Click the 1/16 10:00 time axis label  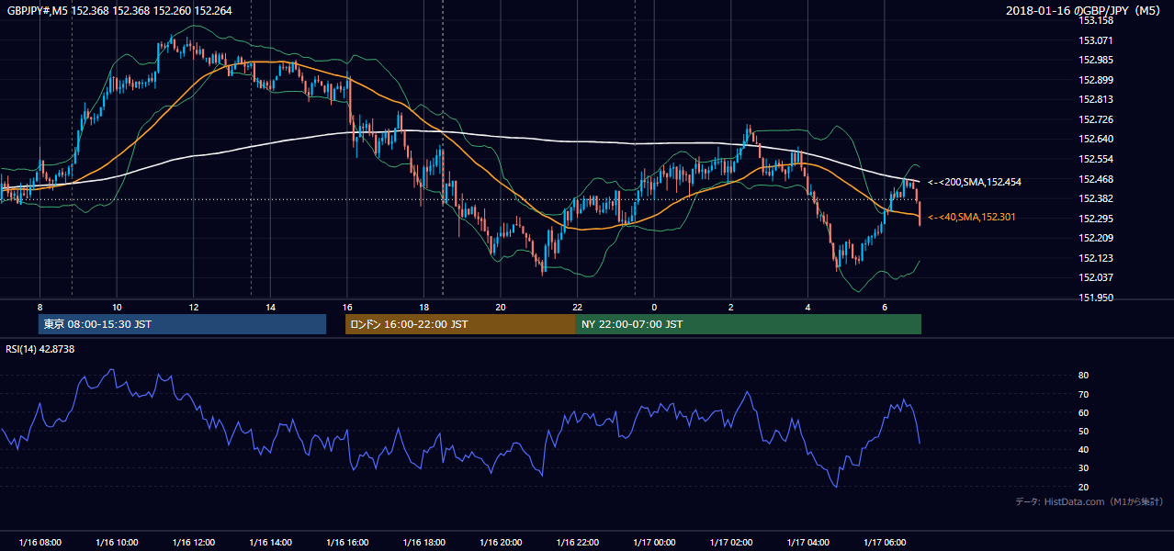[x=117, y=543]
